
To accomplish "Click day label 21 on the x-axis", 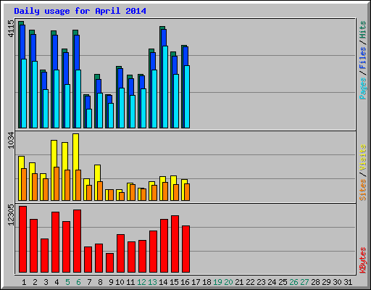I will point(239,282).
